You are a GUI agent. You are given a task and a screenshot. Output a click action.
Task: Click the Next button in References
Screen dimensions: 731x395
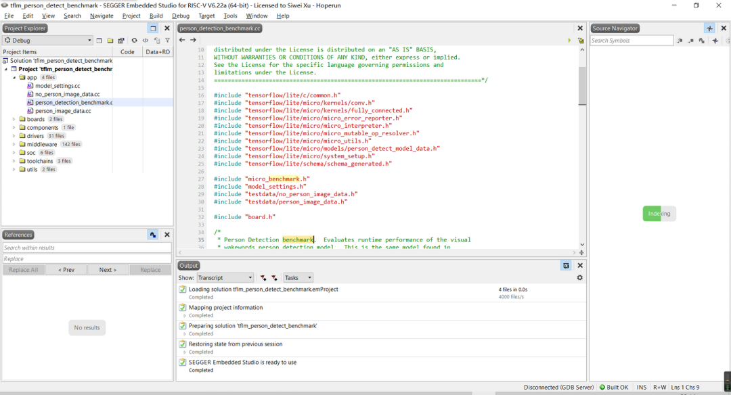(108, 270)
